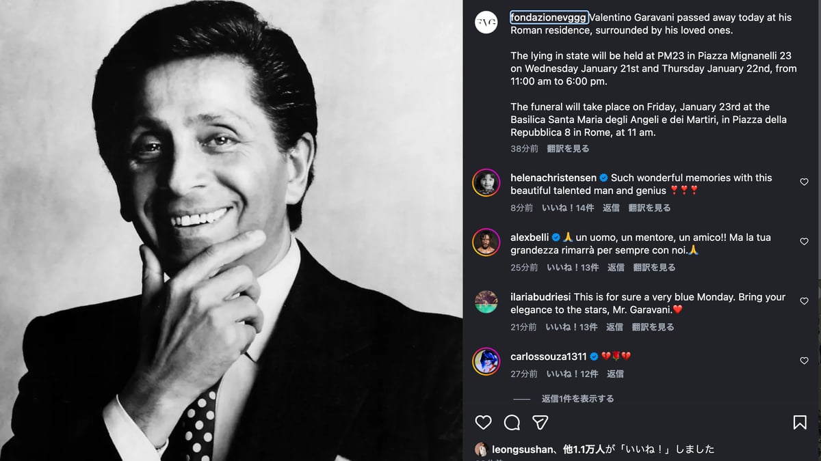
Task: Open fondazionevggg profile avatar
Action: click(x=486, y=23)
